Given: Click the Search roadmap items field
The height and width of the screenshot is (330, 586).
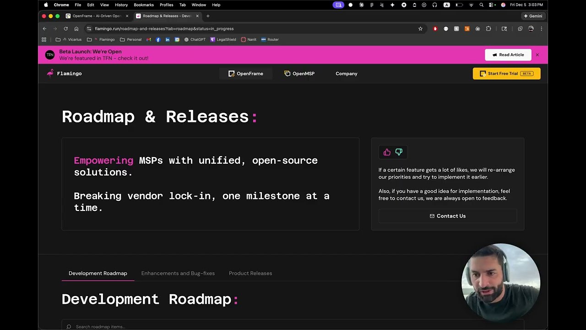Looking at the screenshot, I should pyautogui.click(x=293, y=326).
